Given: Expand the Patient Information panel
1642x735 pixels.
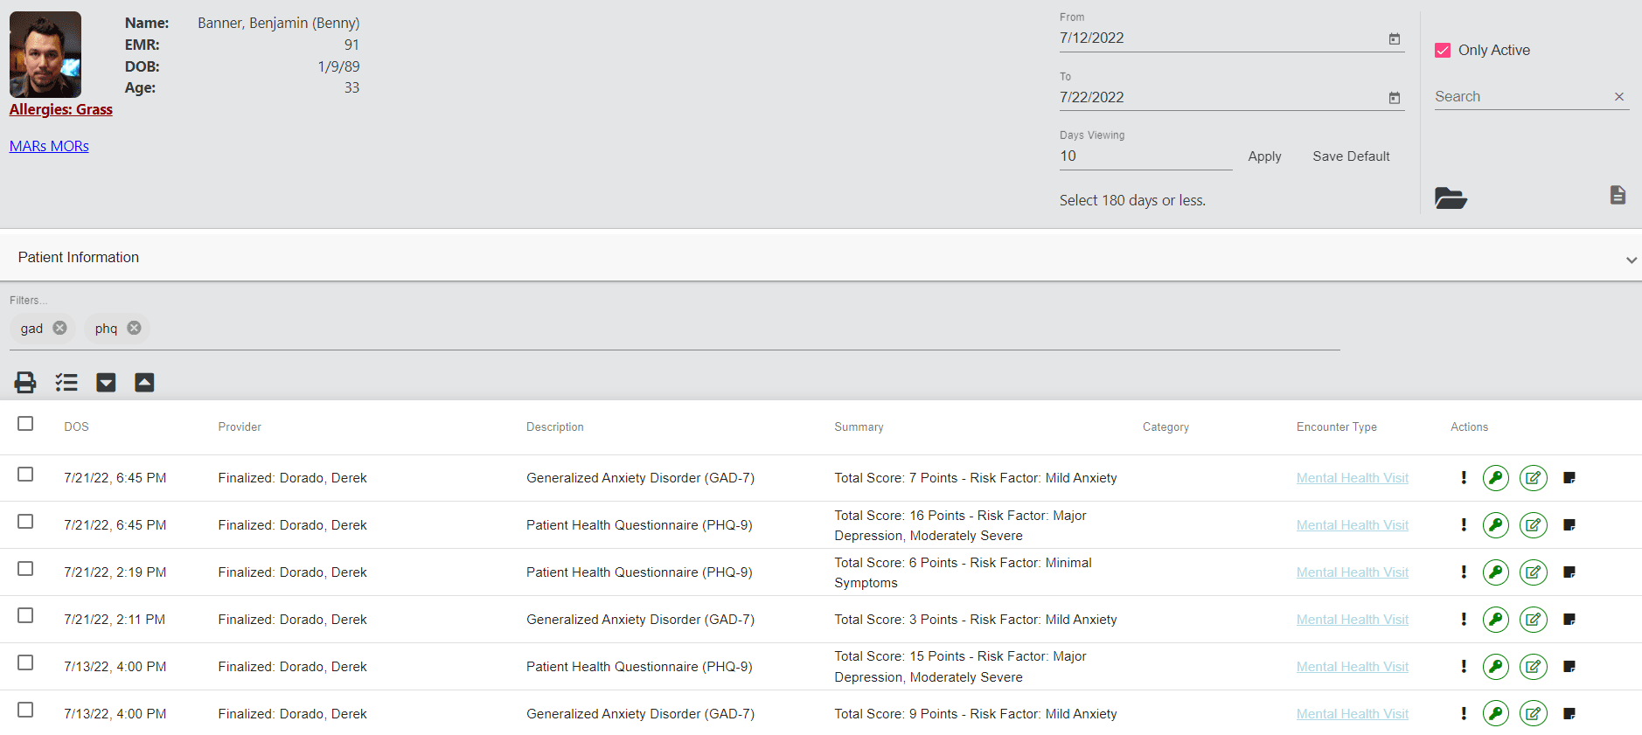Looking at the screenshot, I should coord(1631,260).
